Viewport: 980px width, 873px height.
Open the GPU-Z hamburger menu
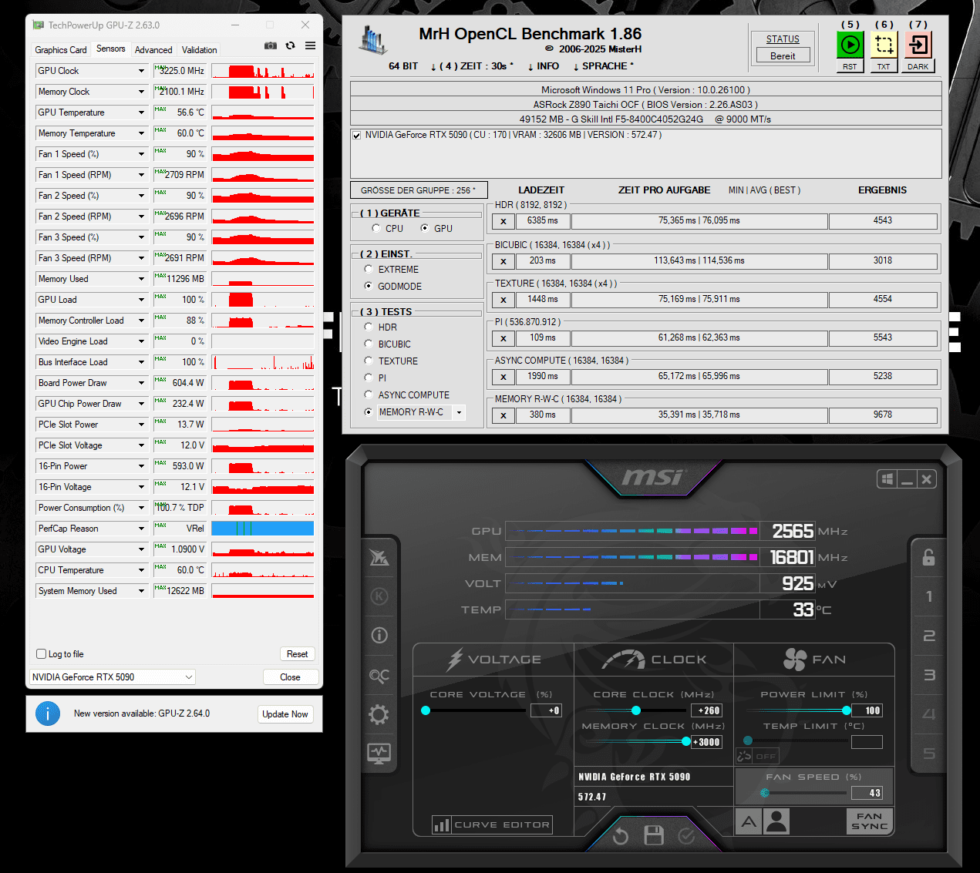[x=310, y=45]
